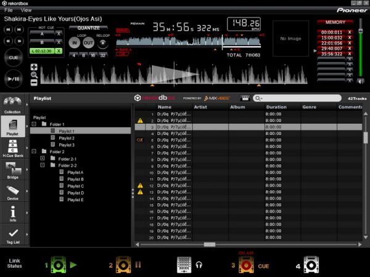Image resolution: width=370 pixels, height=277 pixels.
Task: Open the Device panel
Action: point(13,191)
